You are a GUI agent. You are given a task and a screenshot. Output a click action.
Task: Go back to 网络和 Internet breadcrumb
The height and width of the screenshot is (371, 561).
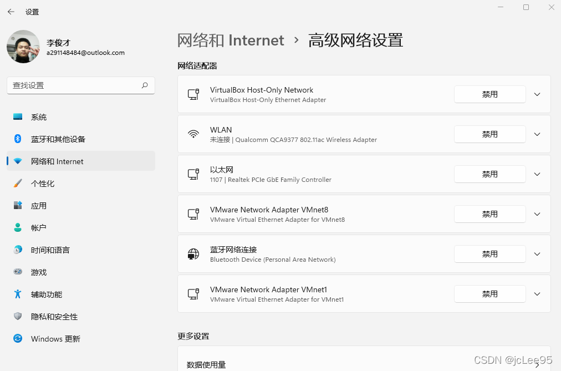point(231,40)
